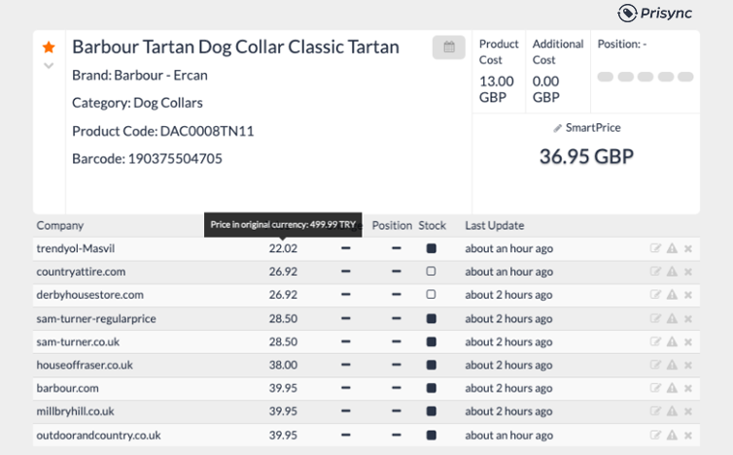This screenshot has width=733, height=455.
Task: Open the calendar price history button
Action: point(448,47)
